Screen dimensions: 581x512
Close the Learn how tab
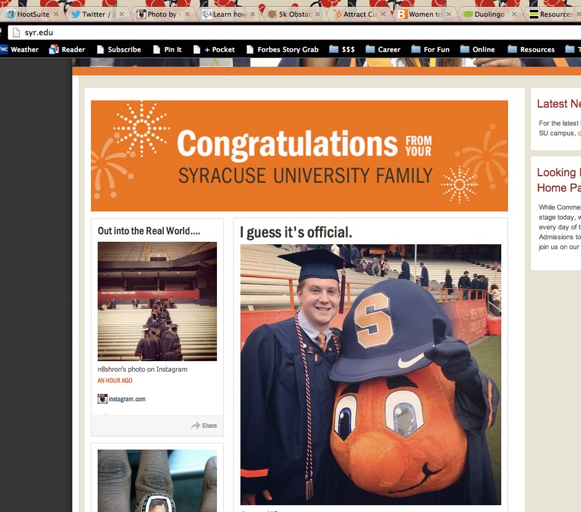pyautogui.click(x=253, y=14)
